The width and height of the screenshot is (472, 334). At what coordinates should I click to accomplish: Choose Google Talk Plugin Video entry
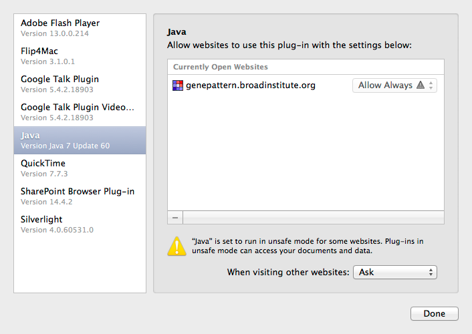(x=80, y=112)
